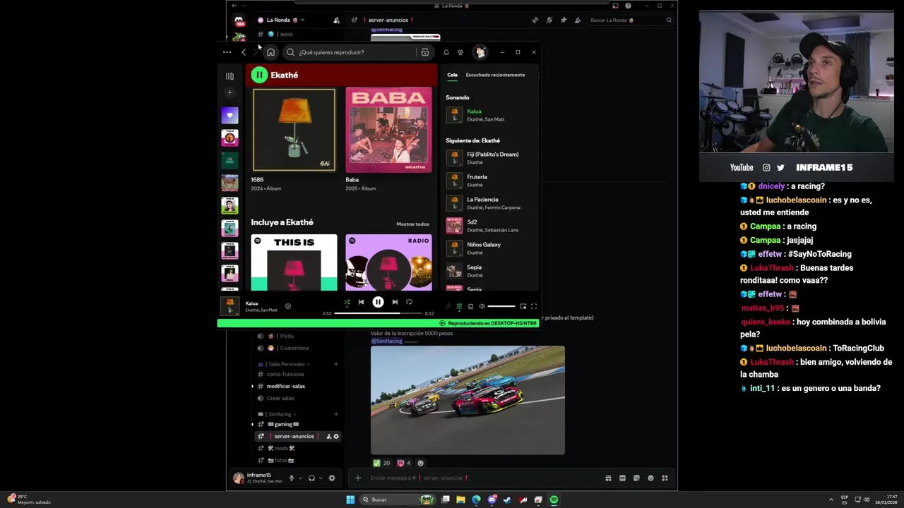Switch to the Cola tab
This screenshot has width=904, height=508.
point(452,75)
